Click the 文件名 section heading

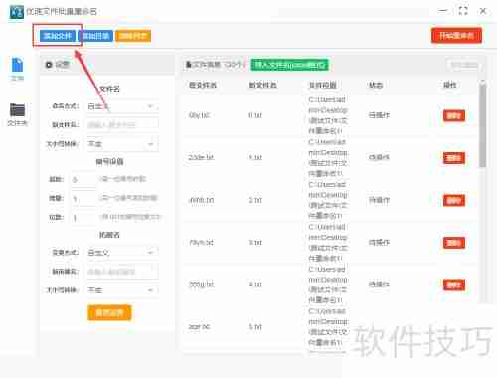coord(109,89)
